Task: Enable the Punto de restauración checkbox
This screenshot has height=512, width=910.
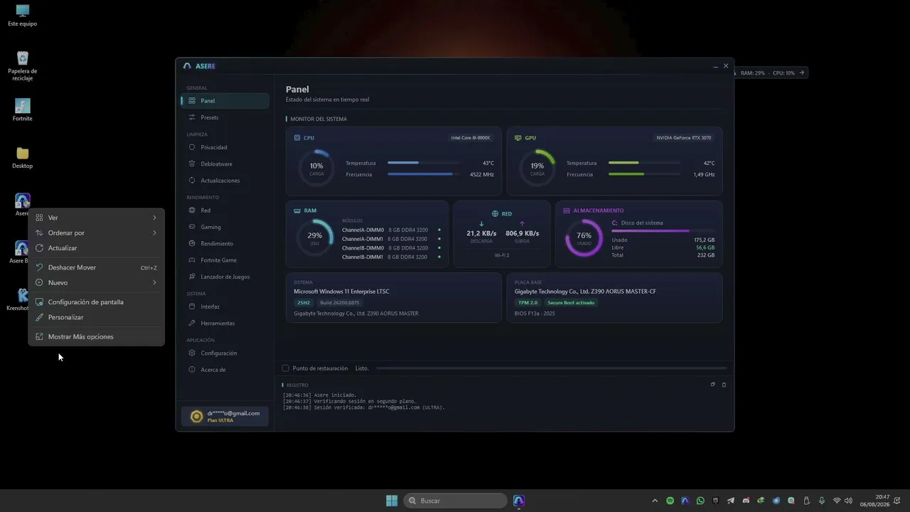Action: 285,368
